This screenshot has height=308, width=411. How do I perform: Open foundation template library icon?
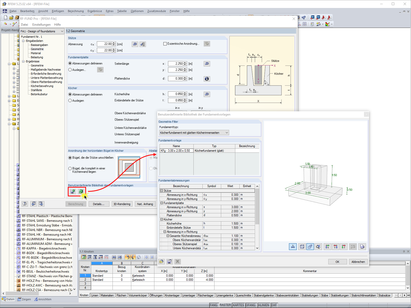coord(81,191)
